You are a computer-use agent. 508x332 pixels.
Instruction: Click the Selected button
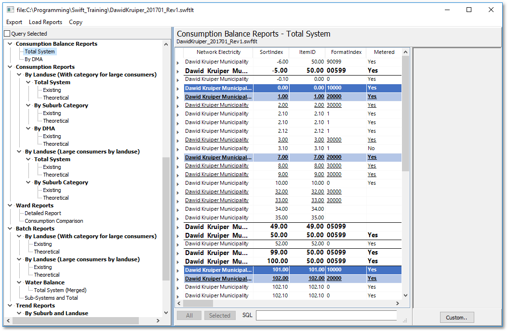tap(220, 316)
